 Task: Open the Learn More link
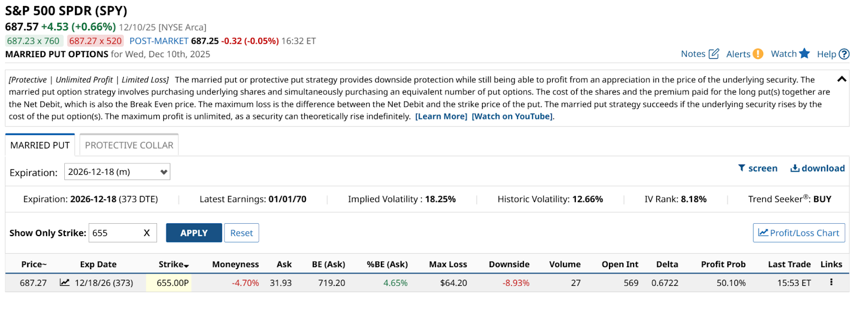pos(441,116)
